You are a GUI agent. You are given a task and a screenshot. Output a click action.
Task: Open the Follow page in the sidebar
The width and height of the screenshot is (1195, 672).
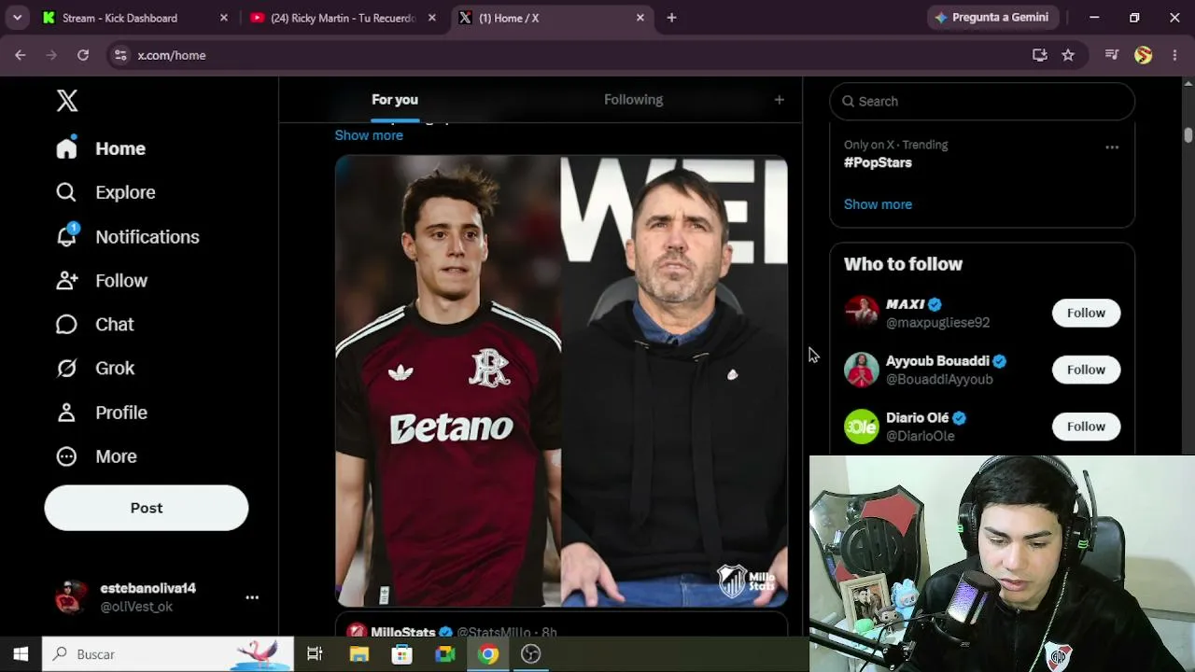[x=101, y=281]
